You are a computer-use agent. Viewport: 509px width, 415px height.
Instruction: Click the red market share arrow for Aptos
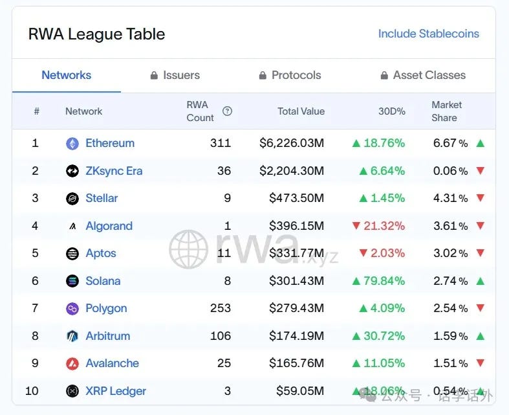coord(481,253)
